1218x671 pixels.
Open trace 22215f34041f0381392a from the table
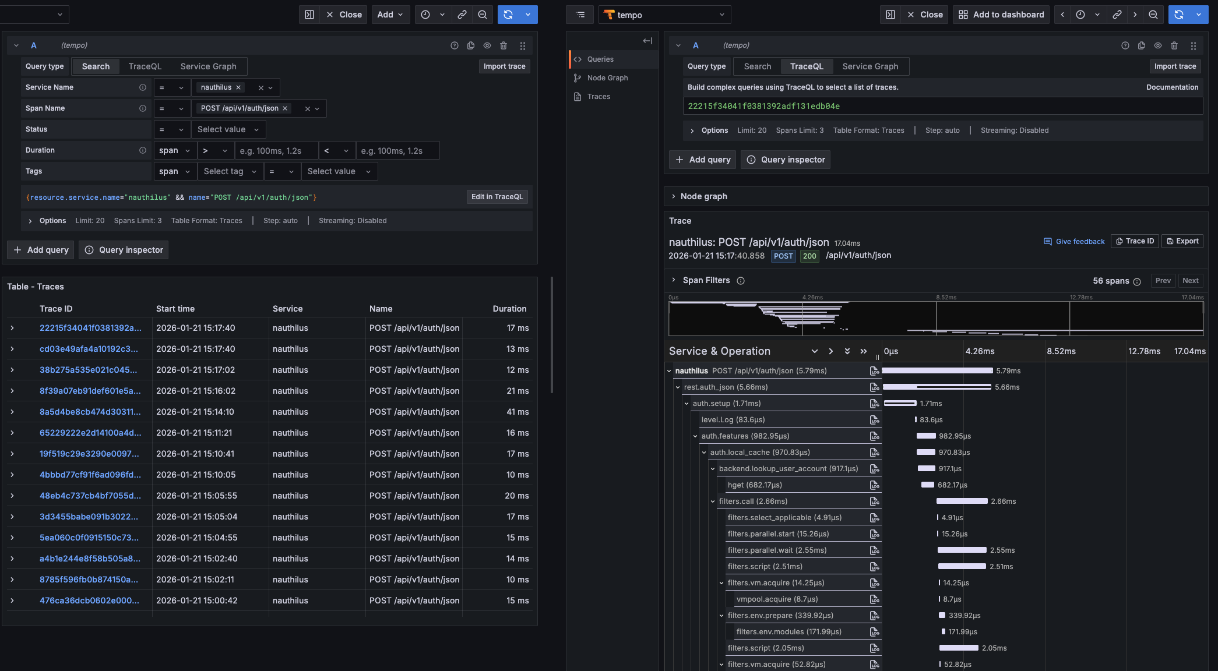pyautogui.click(x=90, y=328)
